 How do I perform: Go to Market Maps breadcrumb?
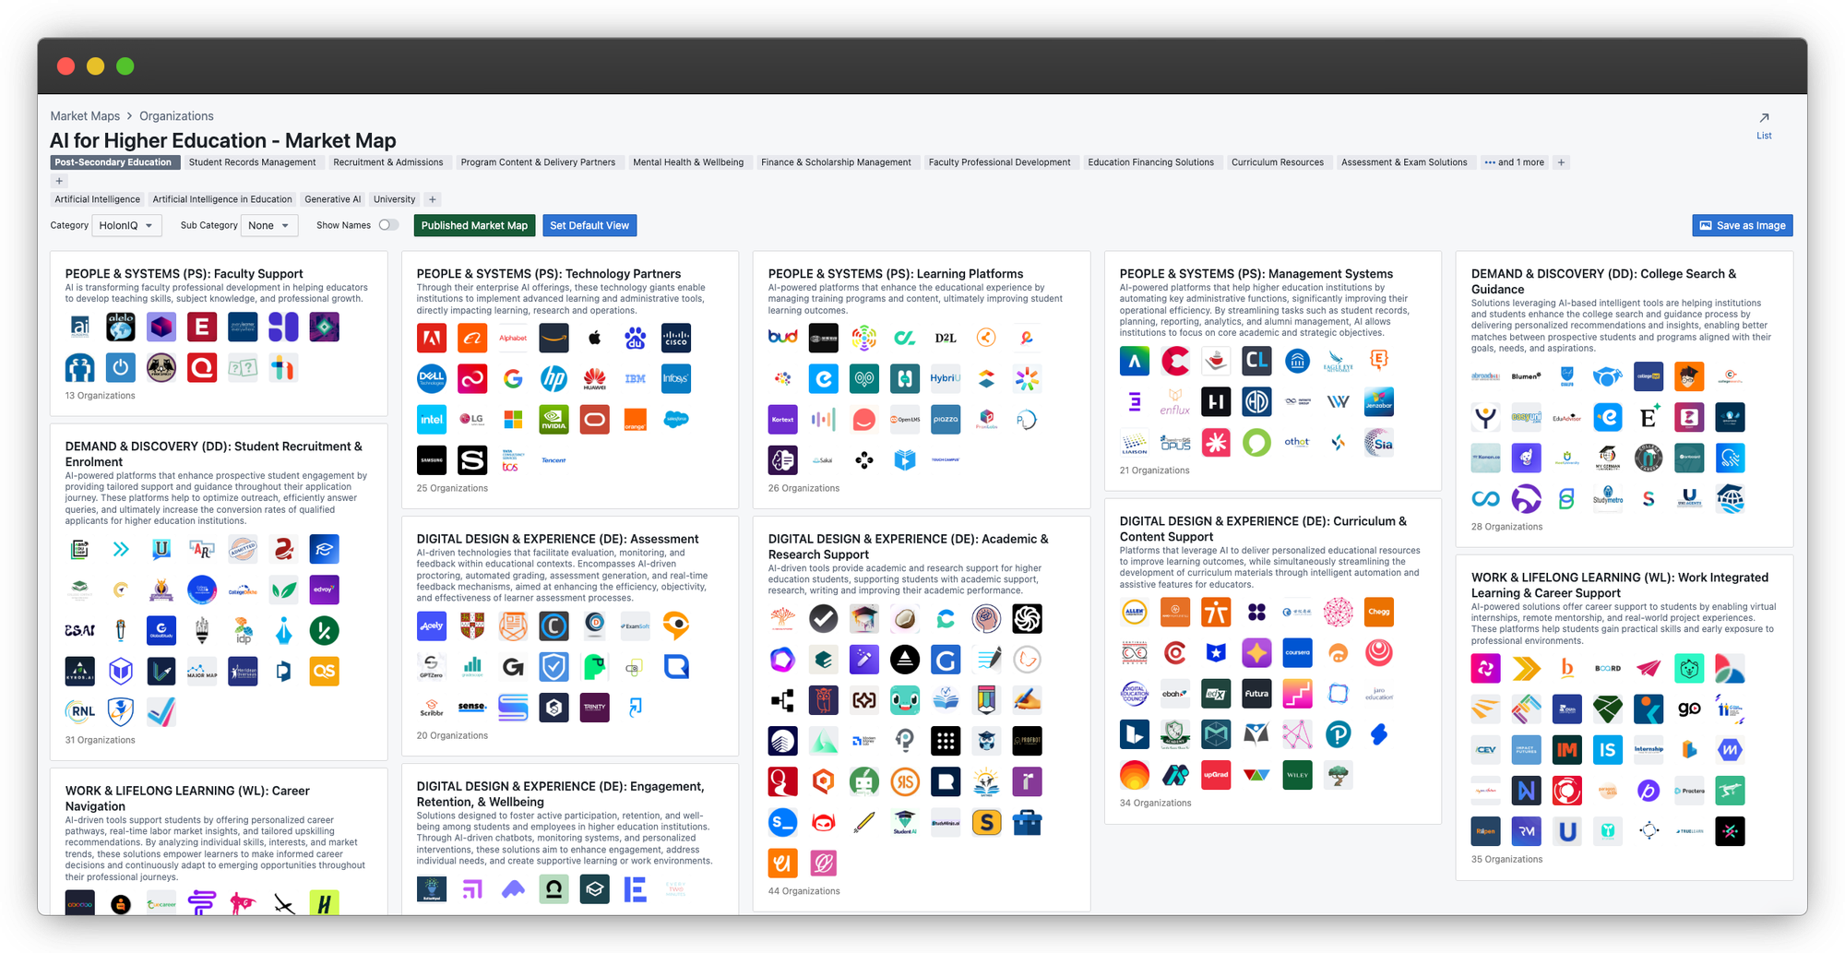85,116
